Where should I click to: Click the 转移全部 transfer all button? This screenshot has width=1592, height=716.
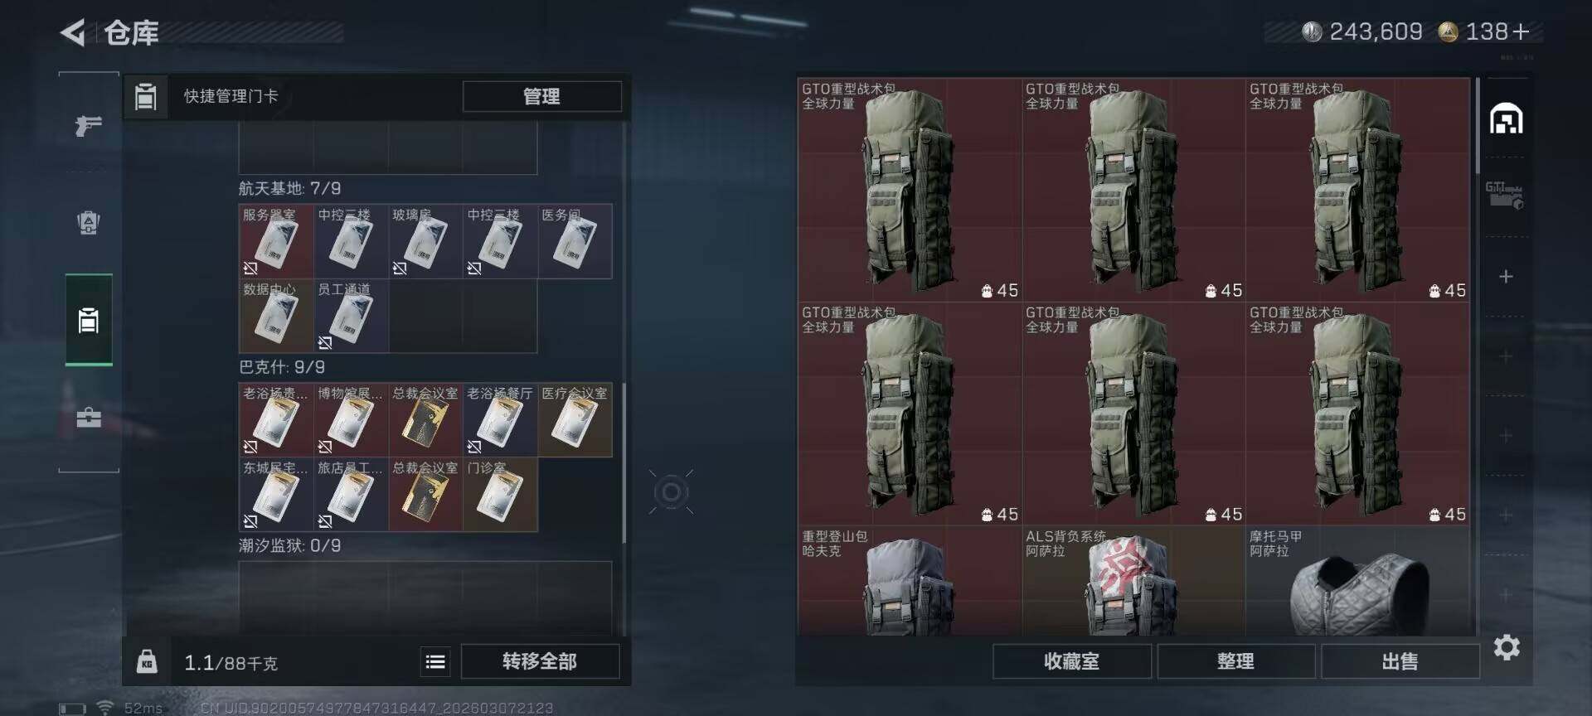pos(540,661)
